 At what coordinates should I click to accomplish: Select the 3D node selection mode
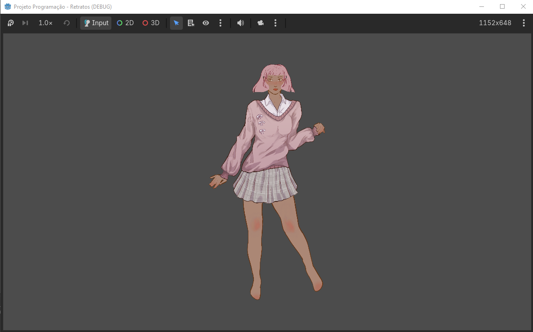151,23
